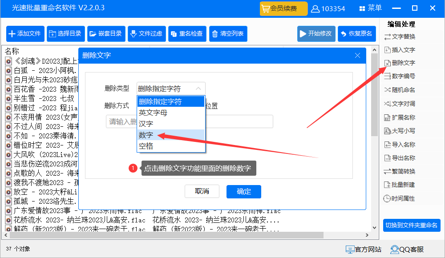Screen dimensions: 445x258
Task: Select 汉字 in the dropdown list
Action: click(x=171, y=124)
